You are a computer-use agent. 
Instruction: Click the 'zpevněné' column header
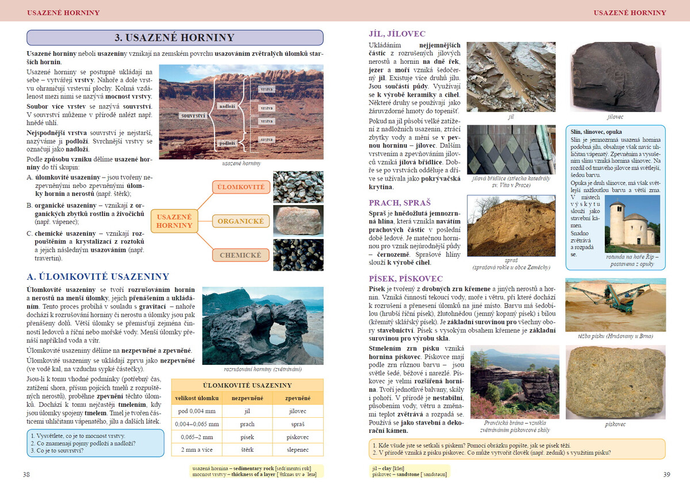(298, 398)
